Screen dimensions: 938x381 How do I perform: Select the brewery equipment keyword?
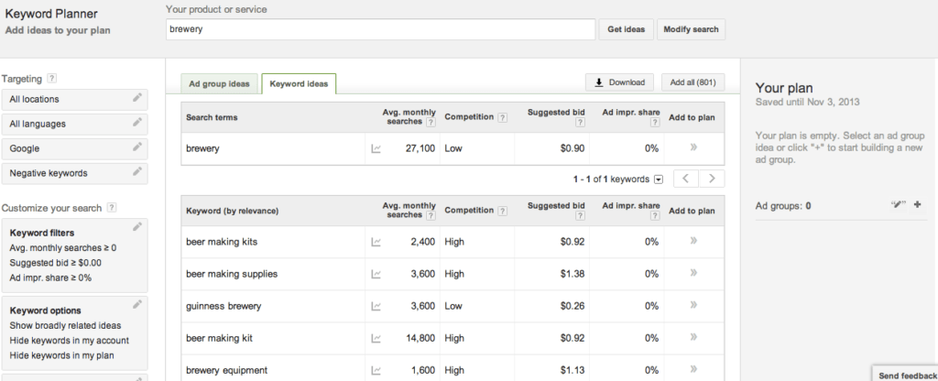[x=227, y=370]
